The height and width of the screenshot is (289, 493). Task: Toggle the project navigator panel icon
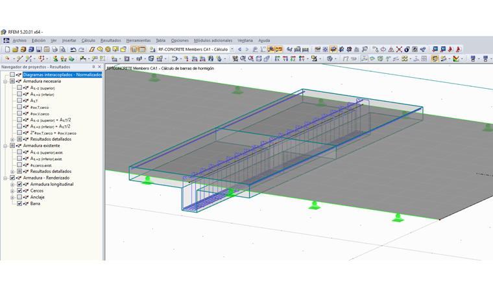[134, 49]
